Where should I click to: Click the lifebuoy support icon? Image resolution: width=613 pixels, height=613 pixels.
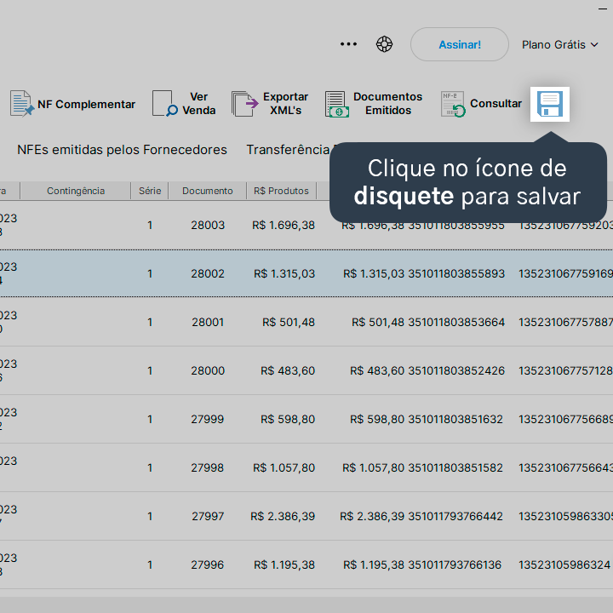tap(384, 44)
